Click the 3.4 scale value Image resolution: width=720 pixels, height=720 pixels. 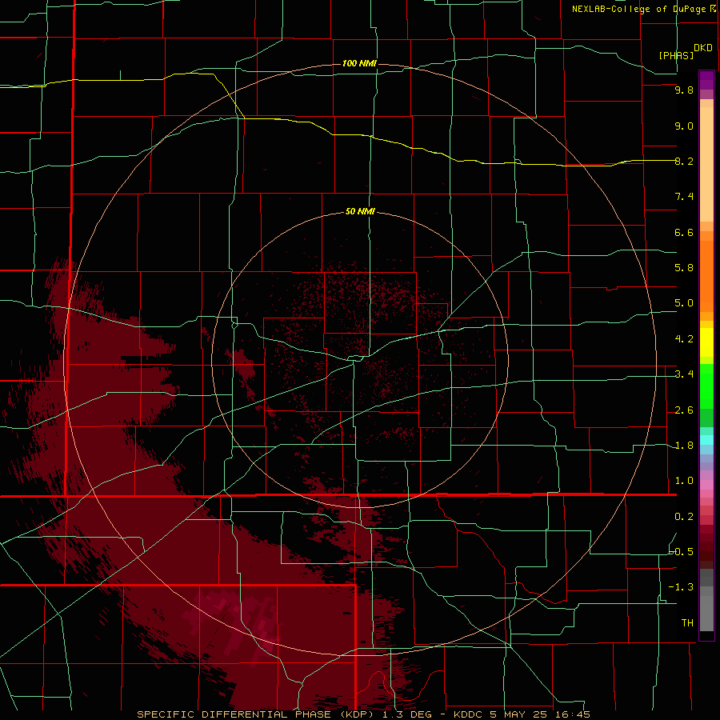(684, 374)
